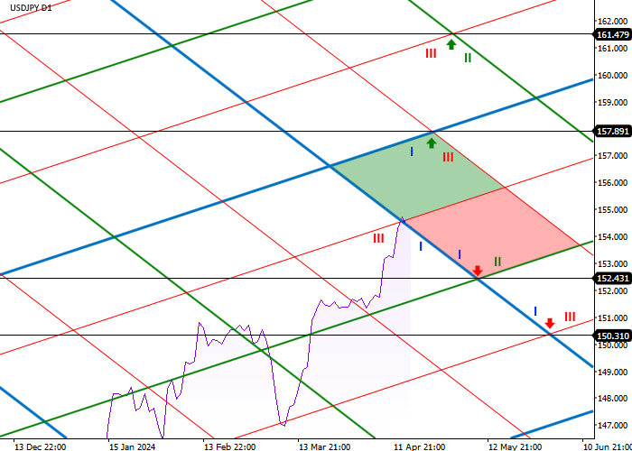Select the 150.310 price level label

612,335
